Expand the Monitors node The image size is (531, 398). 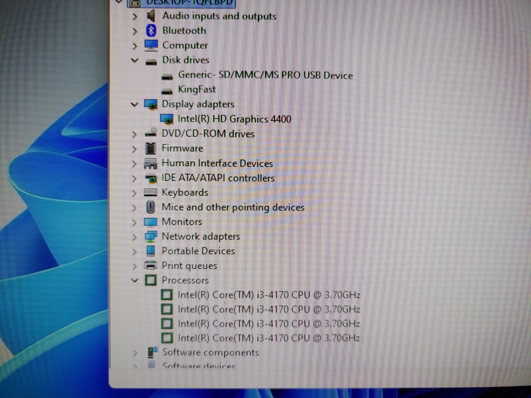click(135, 223)
